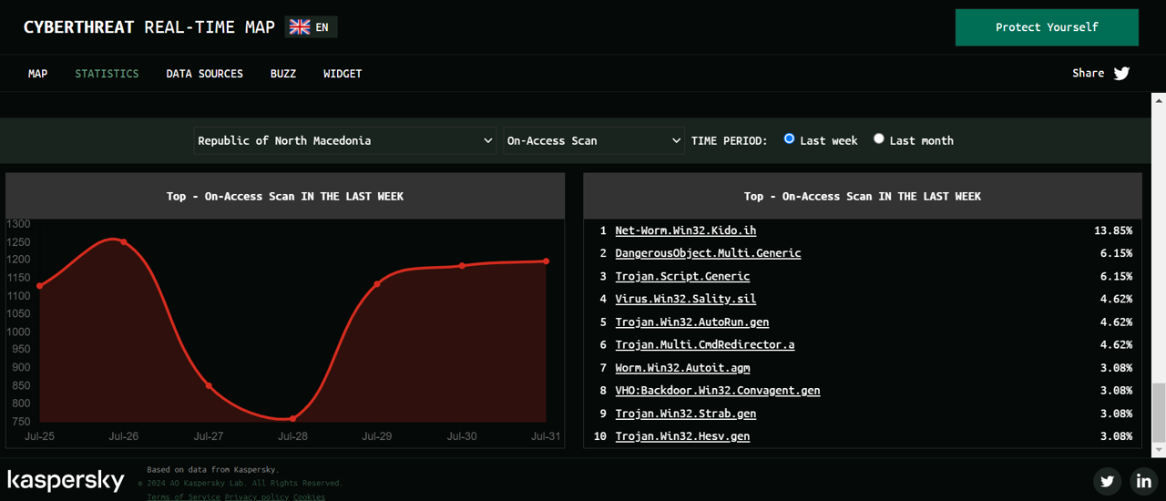Click the UK flag language icon

tap(300, 27)
